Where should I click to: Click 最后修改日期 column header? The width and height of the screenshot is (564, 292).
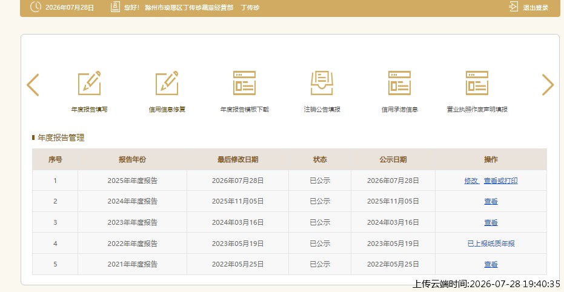click(x=237, y=160)
